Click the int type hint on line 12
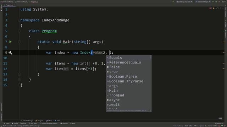 click(66, 69)
